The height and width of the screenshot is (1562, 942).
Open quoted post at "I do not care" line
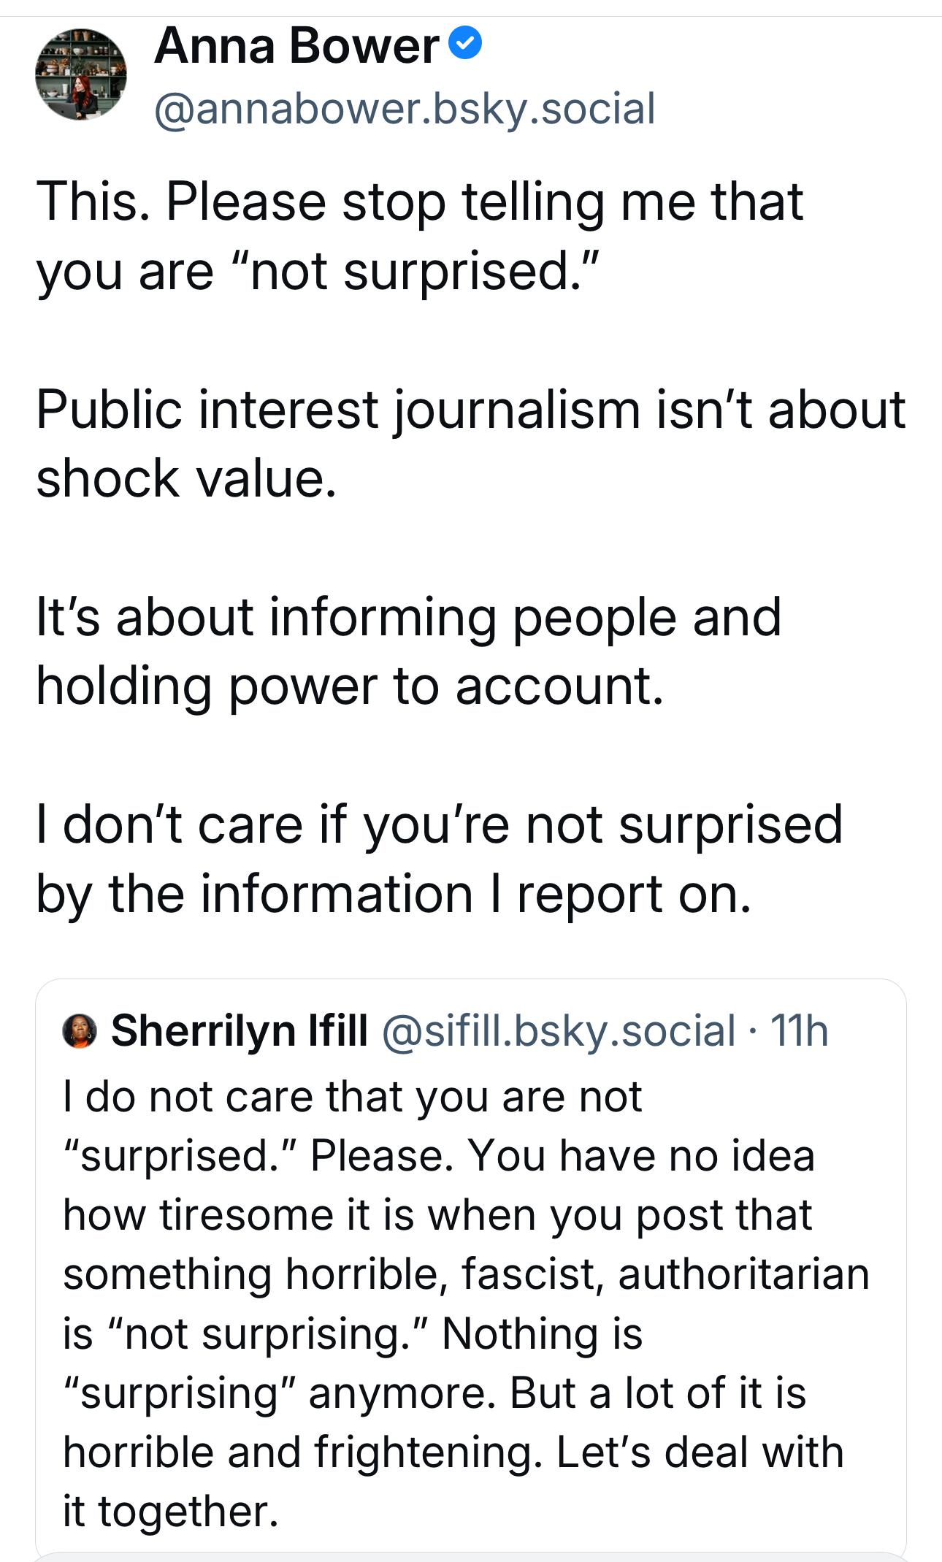tap(353, 1097)
